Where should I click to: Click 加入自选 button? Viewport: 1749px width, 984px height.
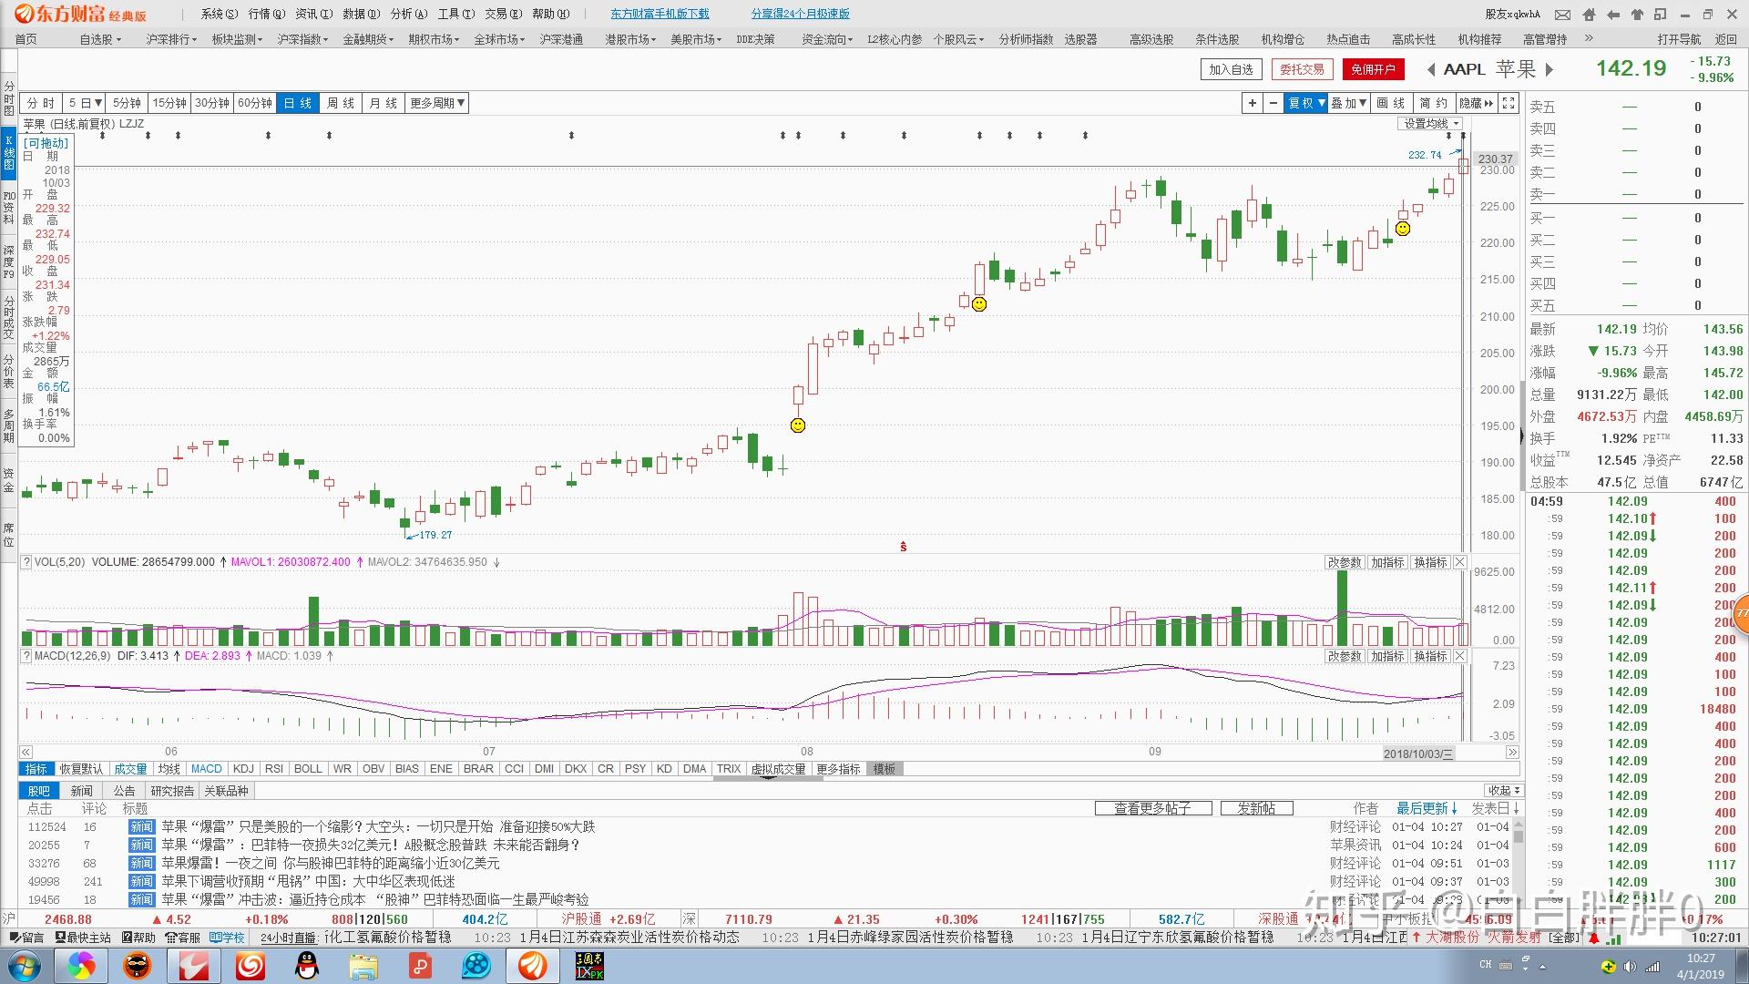point(1232,69)
